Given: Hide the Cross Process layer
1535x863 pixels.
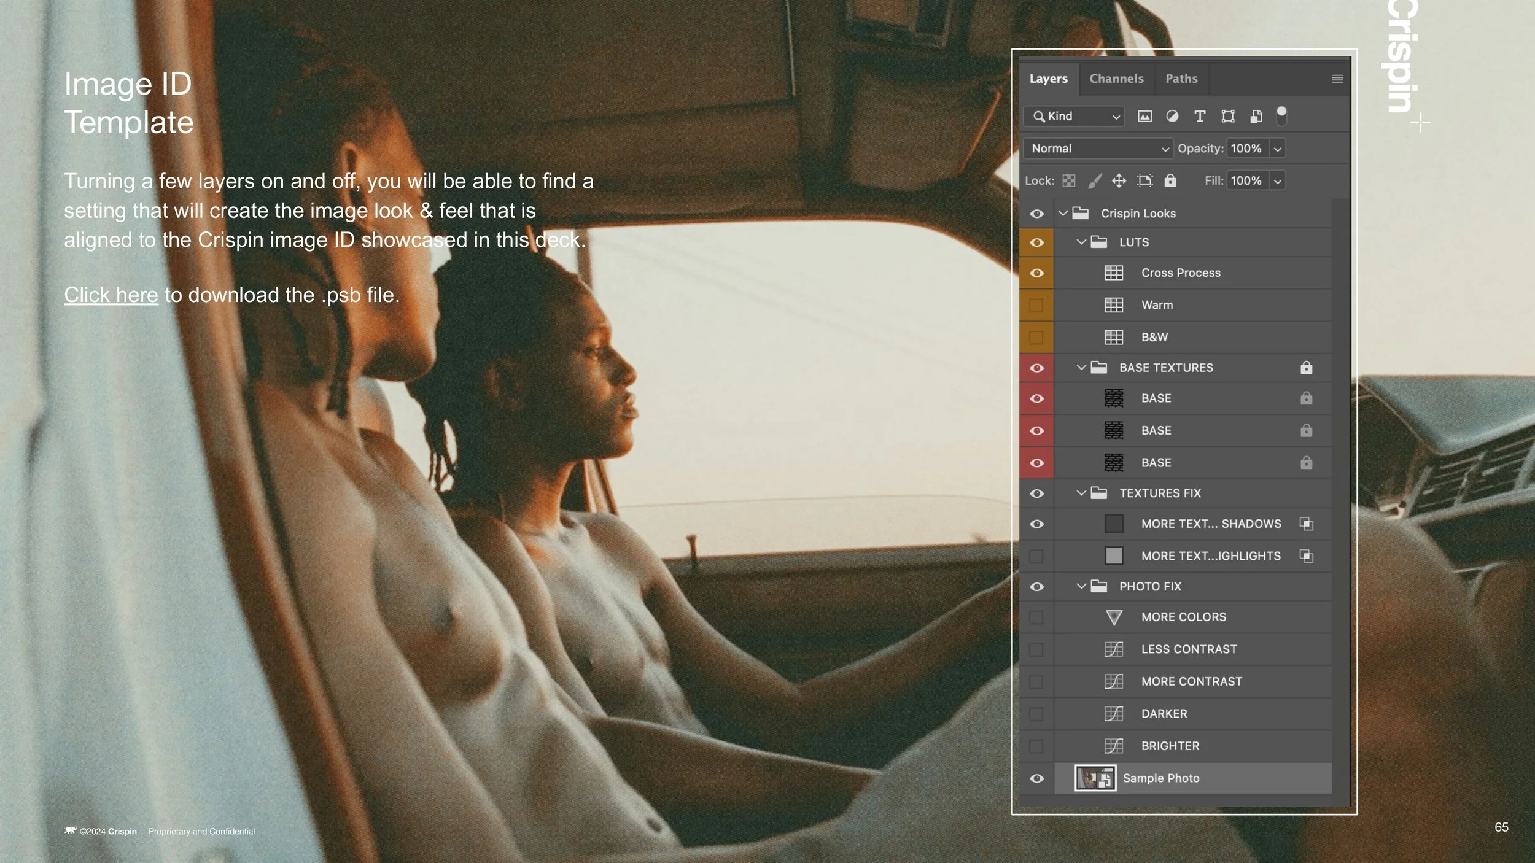Looking at the screenshot, I should pos(1036,273).
